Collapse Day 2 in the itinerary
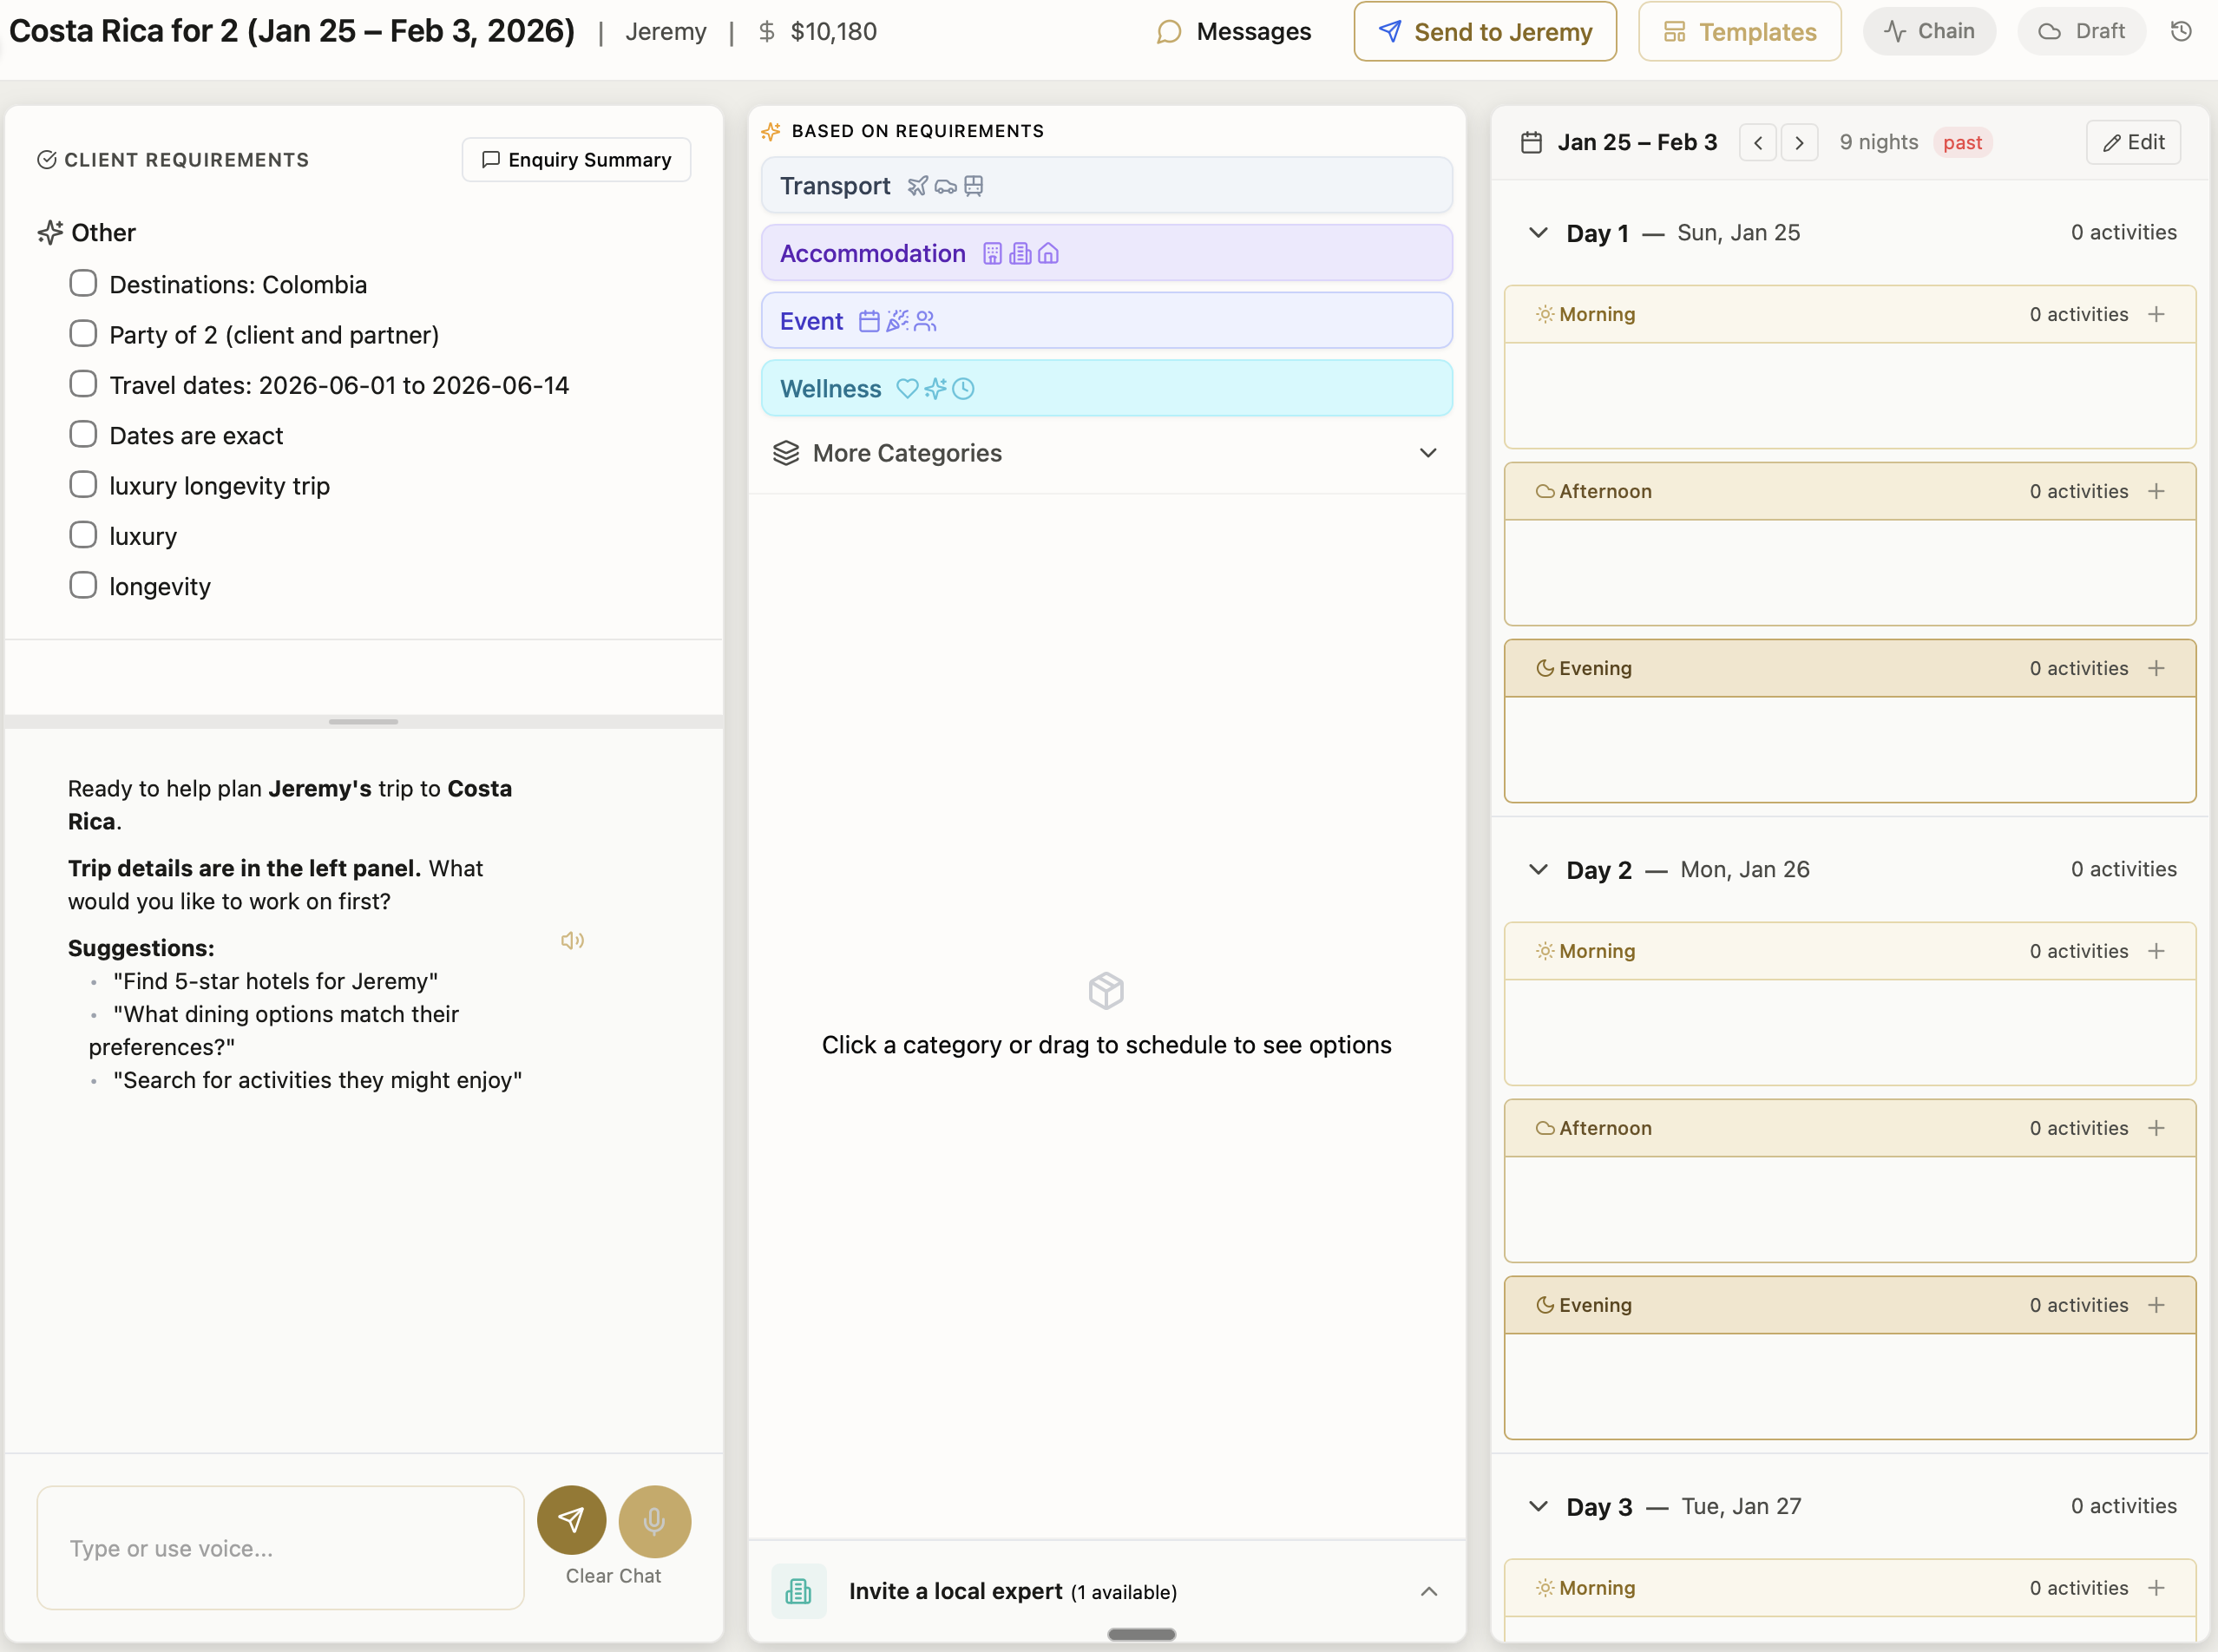This screenshot has width=2218, height=1652. 1538,869
